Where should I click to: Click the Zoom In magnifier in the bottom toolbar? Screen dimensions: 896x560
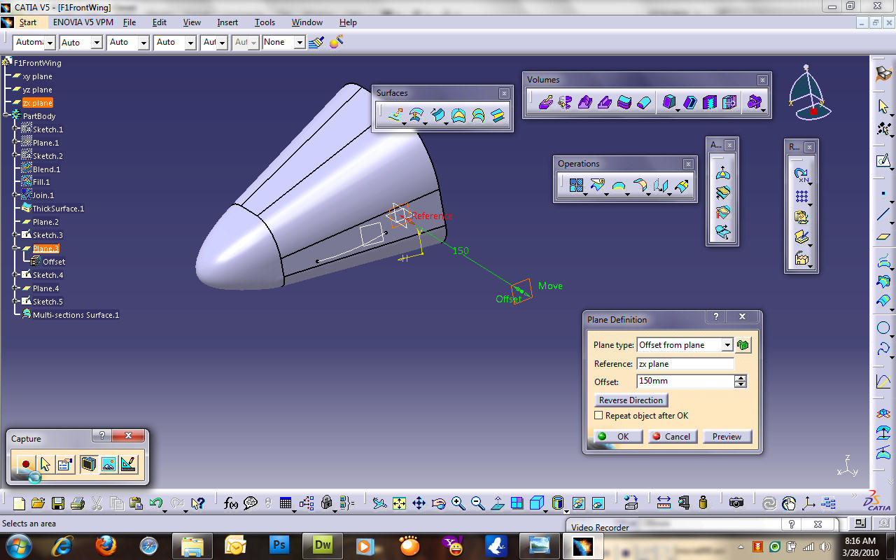click(x=458, y=503)
